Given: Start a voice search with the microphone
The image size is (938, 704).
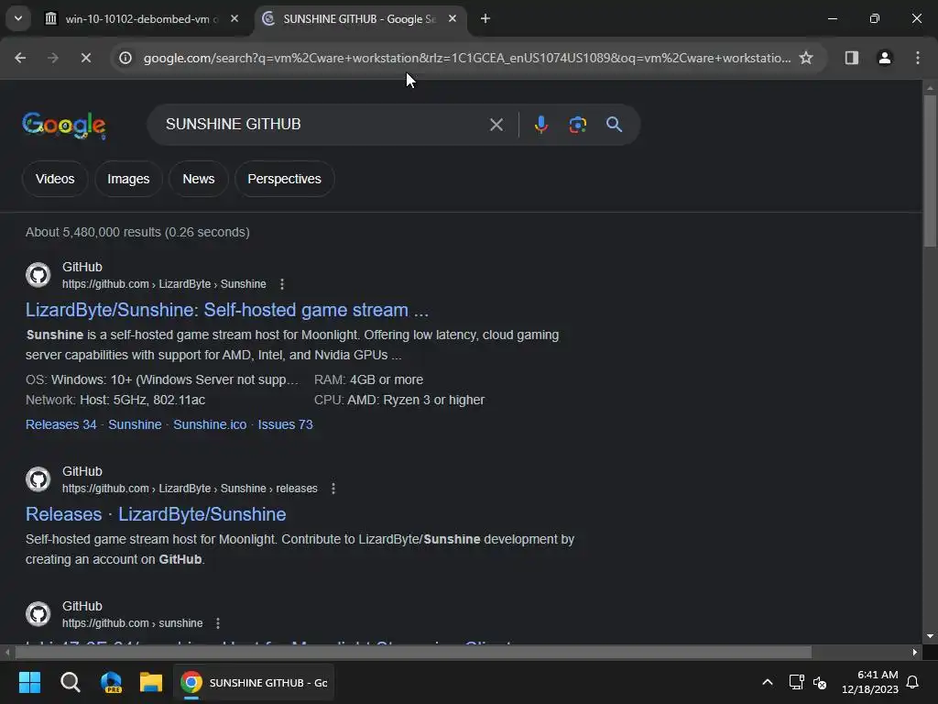Looking at the screenshot, I should 540,125.
